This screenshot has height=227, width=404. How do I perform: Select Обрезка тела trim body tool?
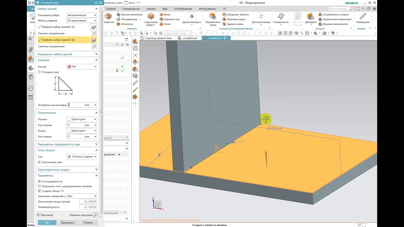pos(169,19)
